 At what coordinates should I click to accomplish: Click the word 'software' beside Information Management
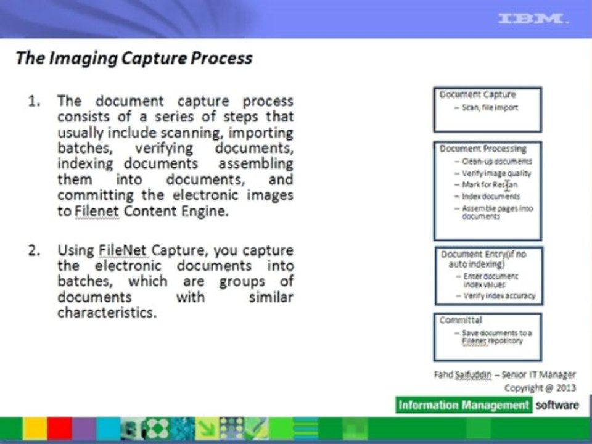557,405
